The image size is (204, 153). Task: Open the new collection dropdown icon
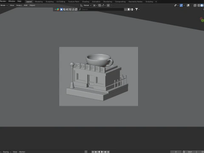132,9
